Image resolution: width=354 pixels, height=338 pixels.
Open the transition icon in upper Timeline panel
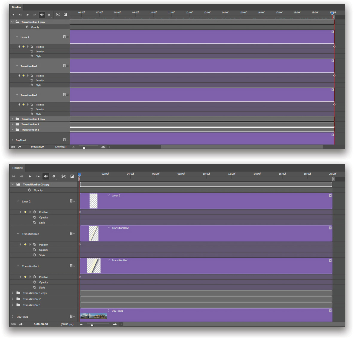(x=65, y=15)
